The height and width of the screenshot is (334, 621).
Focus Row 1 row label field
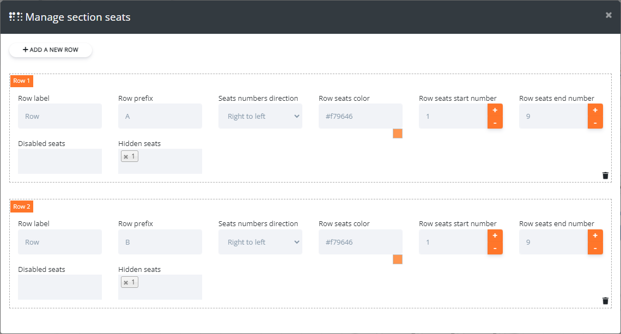(x=60, y=116)
